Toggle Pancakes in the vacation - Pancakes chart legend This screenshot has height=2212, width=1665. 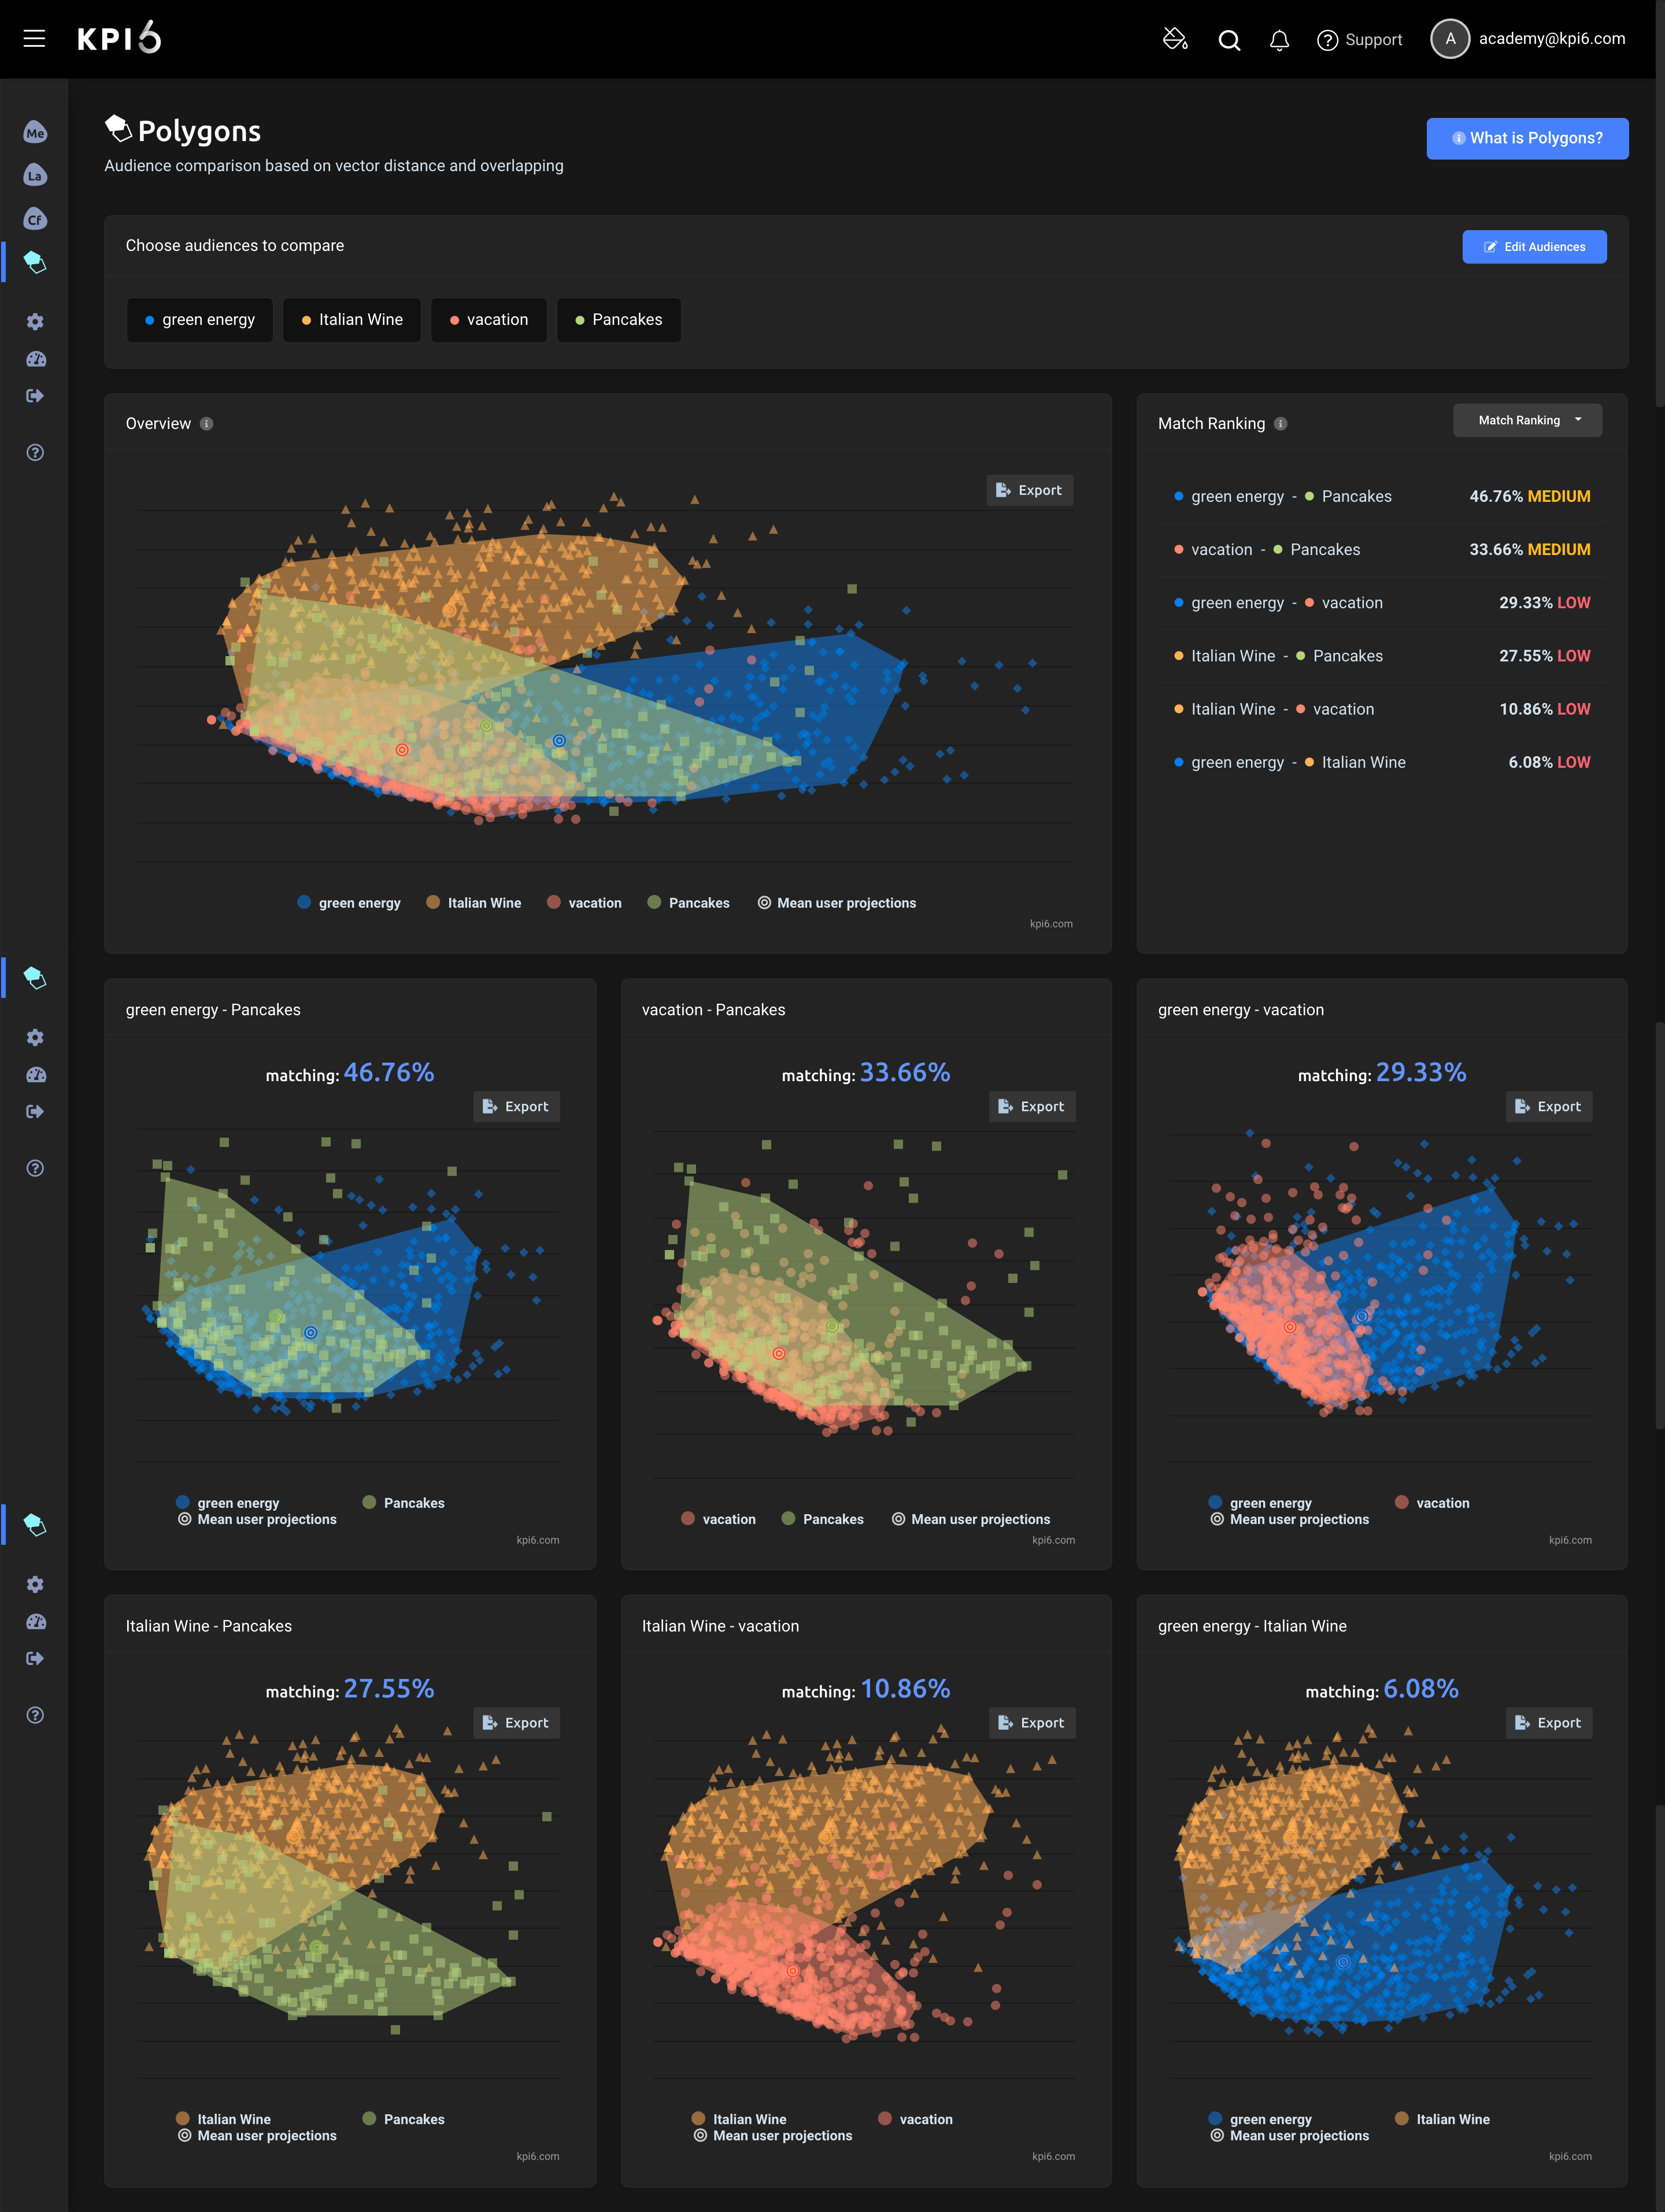[x=823, y=1518]
